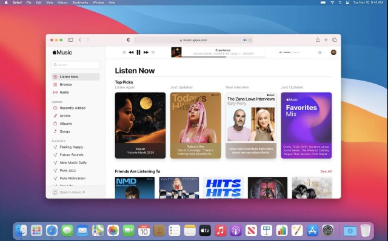Open the NMD New Music Daily thumbnail
This screenshot has height=241, width=388.
coord(135,188)
